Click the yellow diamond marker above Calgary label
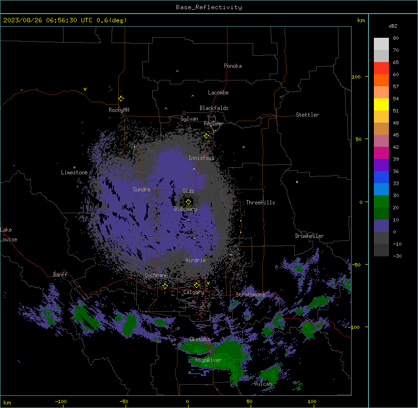Image resolution: width=418 pixels, height=408 pixels. [x=196, y=285]
